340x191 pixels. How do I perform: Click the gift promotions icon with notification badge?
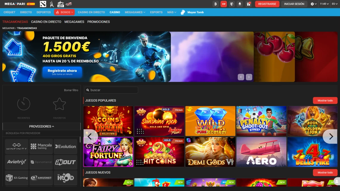click(x=248, y=4)
